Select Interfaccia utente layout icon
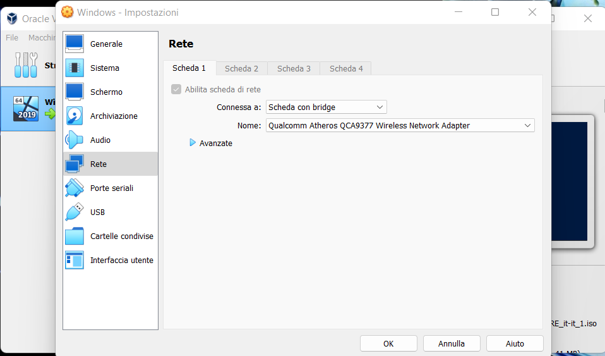The height and width of the screenshot is (356, 605). pos(75,260)
